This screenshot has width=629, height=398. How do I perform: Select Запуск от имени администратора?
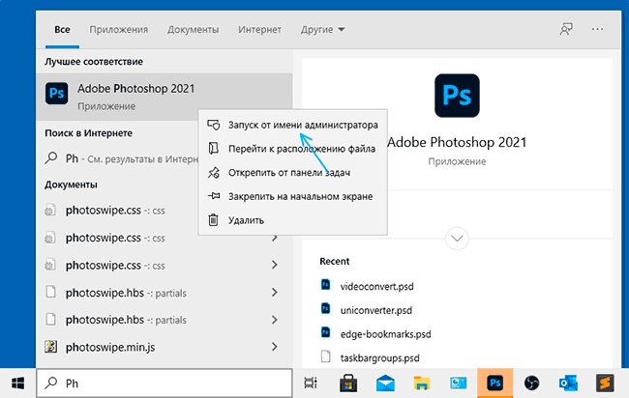[x=292, y=125]
